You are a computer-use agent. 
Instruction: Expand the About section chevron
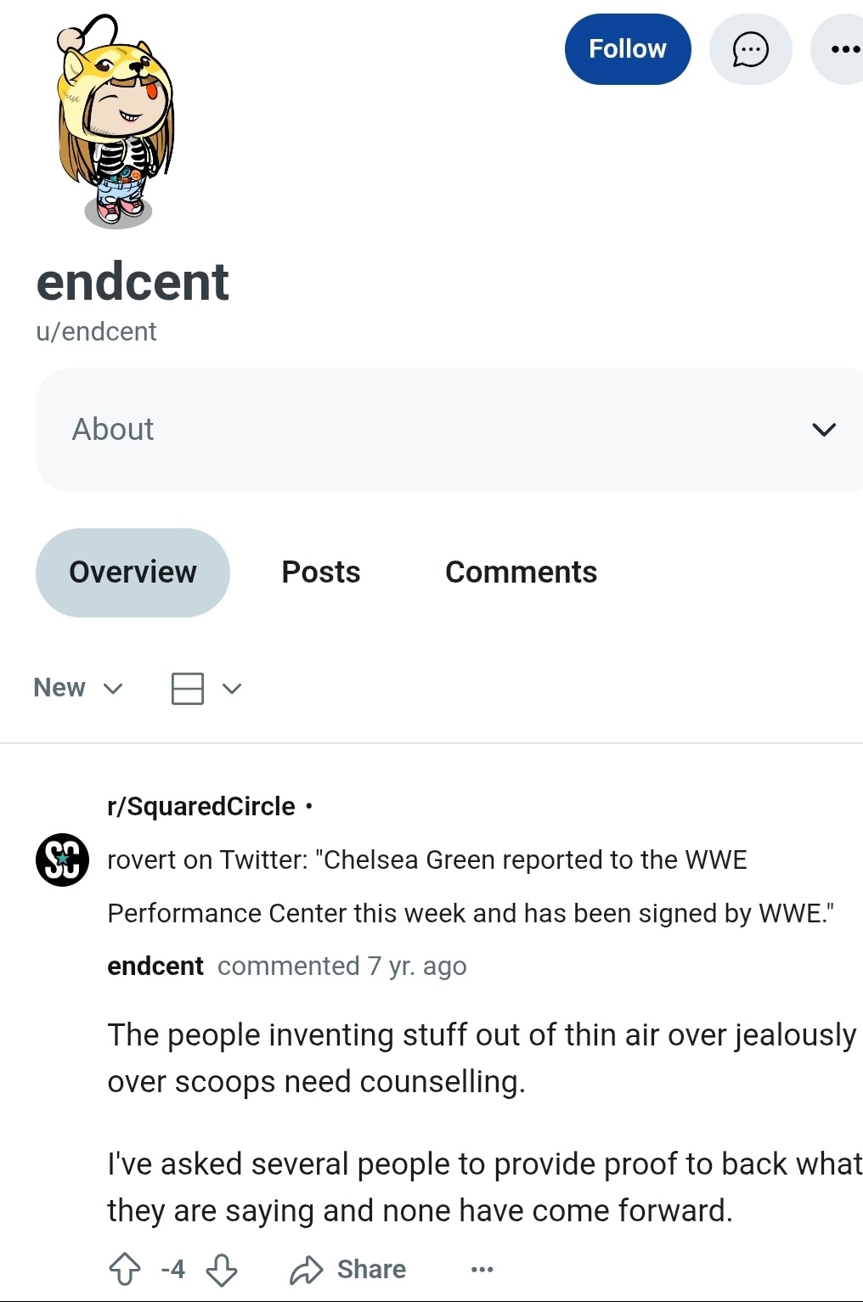pos(823,430)
